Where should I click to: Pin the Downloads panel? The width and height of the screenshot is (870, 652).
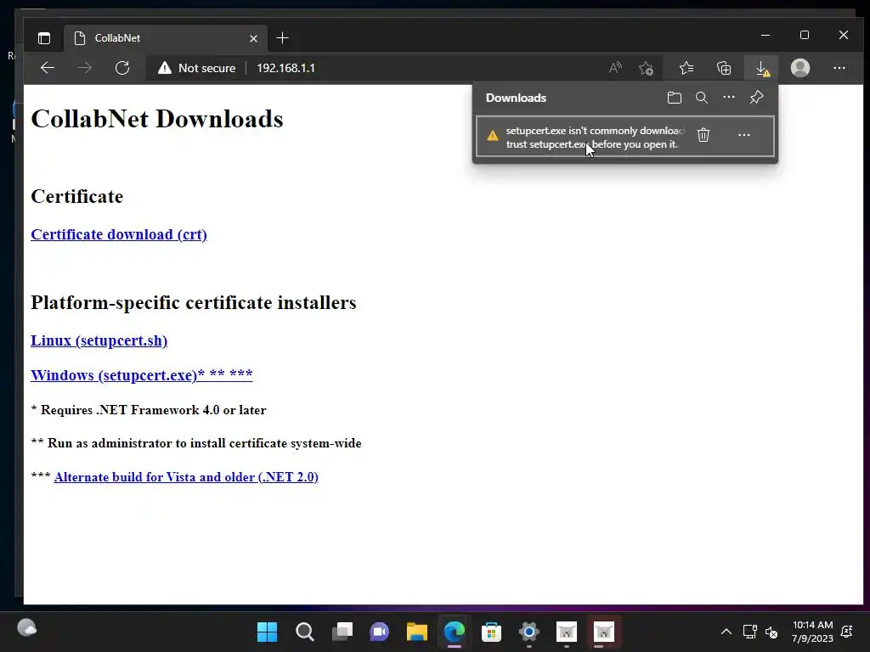coord(756,98)
